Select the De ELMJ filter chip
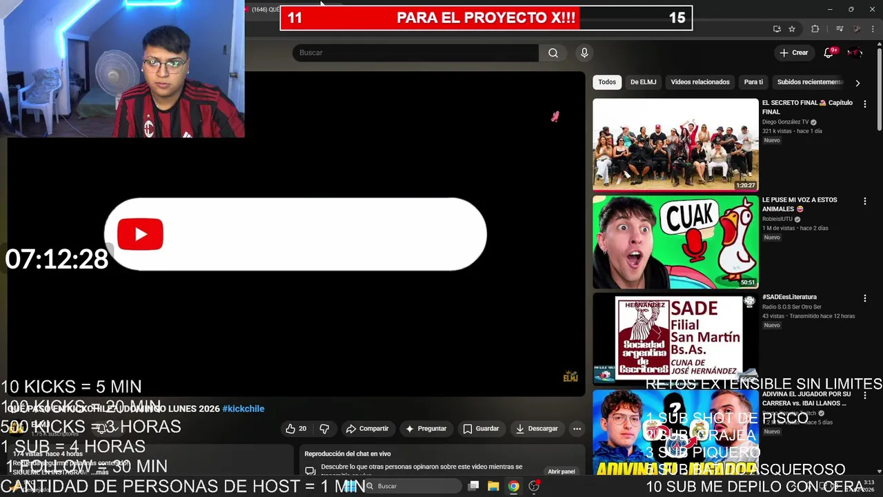This screenshot has height=497, width=883. click(x=643, y=82)
